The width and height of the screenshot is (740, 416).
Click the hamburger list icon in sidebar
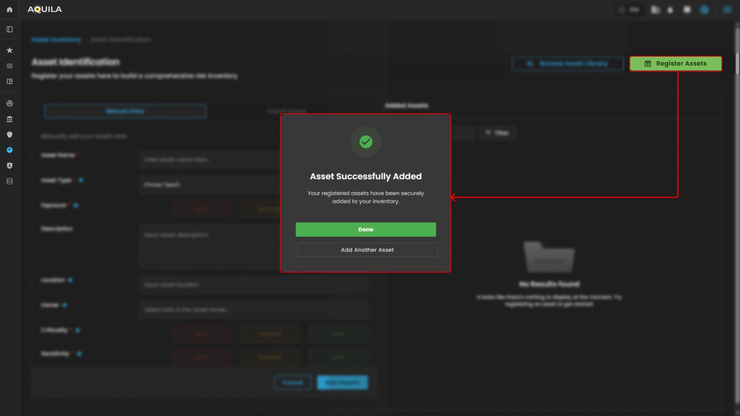point(10,66)
